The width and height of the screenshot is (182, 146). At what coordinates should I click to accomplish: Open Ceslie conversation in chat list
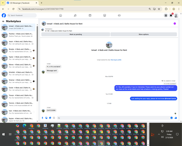pos(18,89)
